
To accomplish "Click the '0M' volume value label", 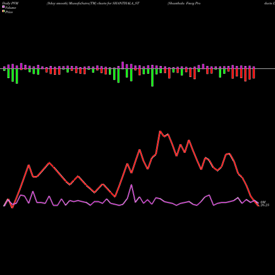I will pos(263,202).
